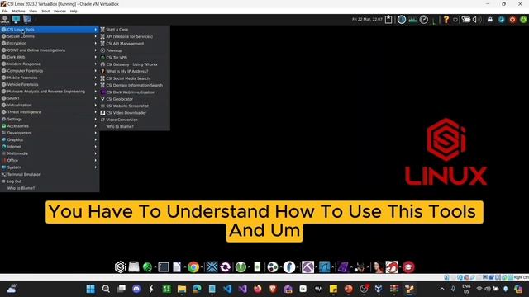
Task: Open Firefox from the Windows taskbar
Action: click(257, 289)
